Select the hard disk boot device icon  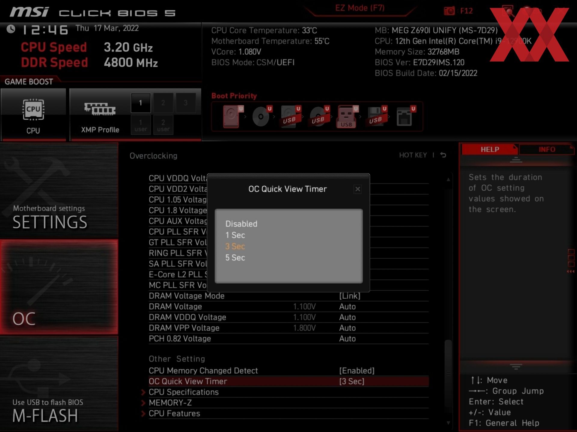(233, 116)
